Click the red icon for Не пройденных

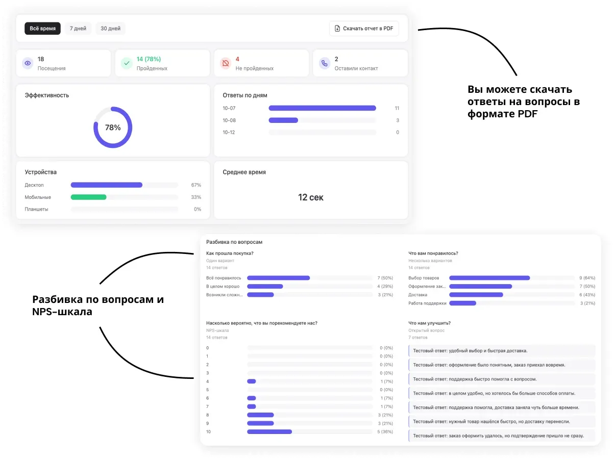tap(225, 63)
